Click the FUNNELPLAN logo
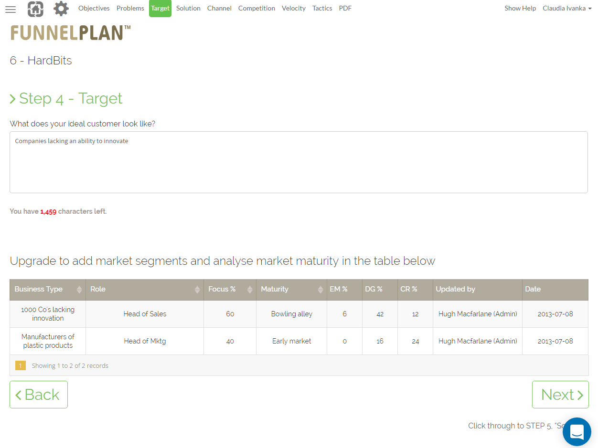This screenshot has height=448, width=598. [x=70, y=33]
